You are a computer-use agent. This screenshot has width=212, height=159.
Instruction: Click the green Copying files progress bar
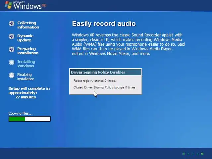point(29,119)
